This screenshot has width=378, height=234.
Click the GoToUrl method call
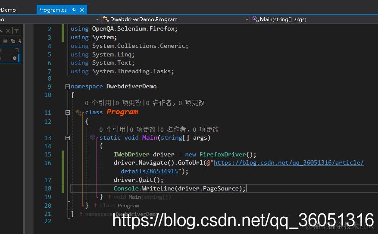click(x=190, y=162)
